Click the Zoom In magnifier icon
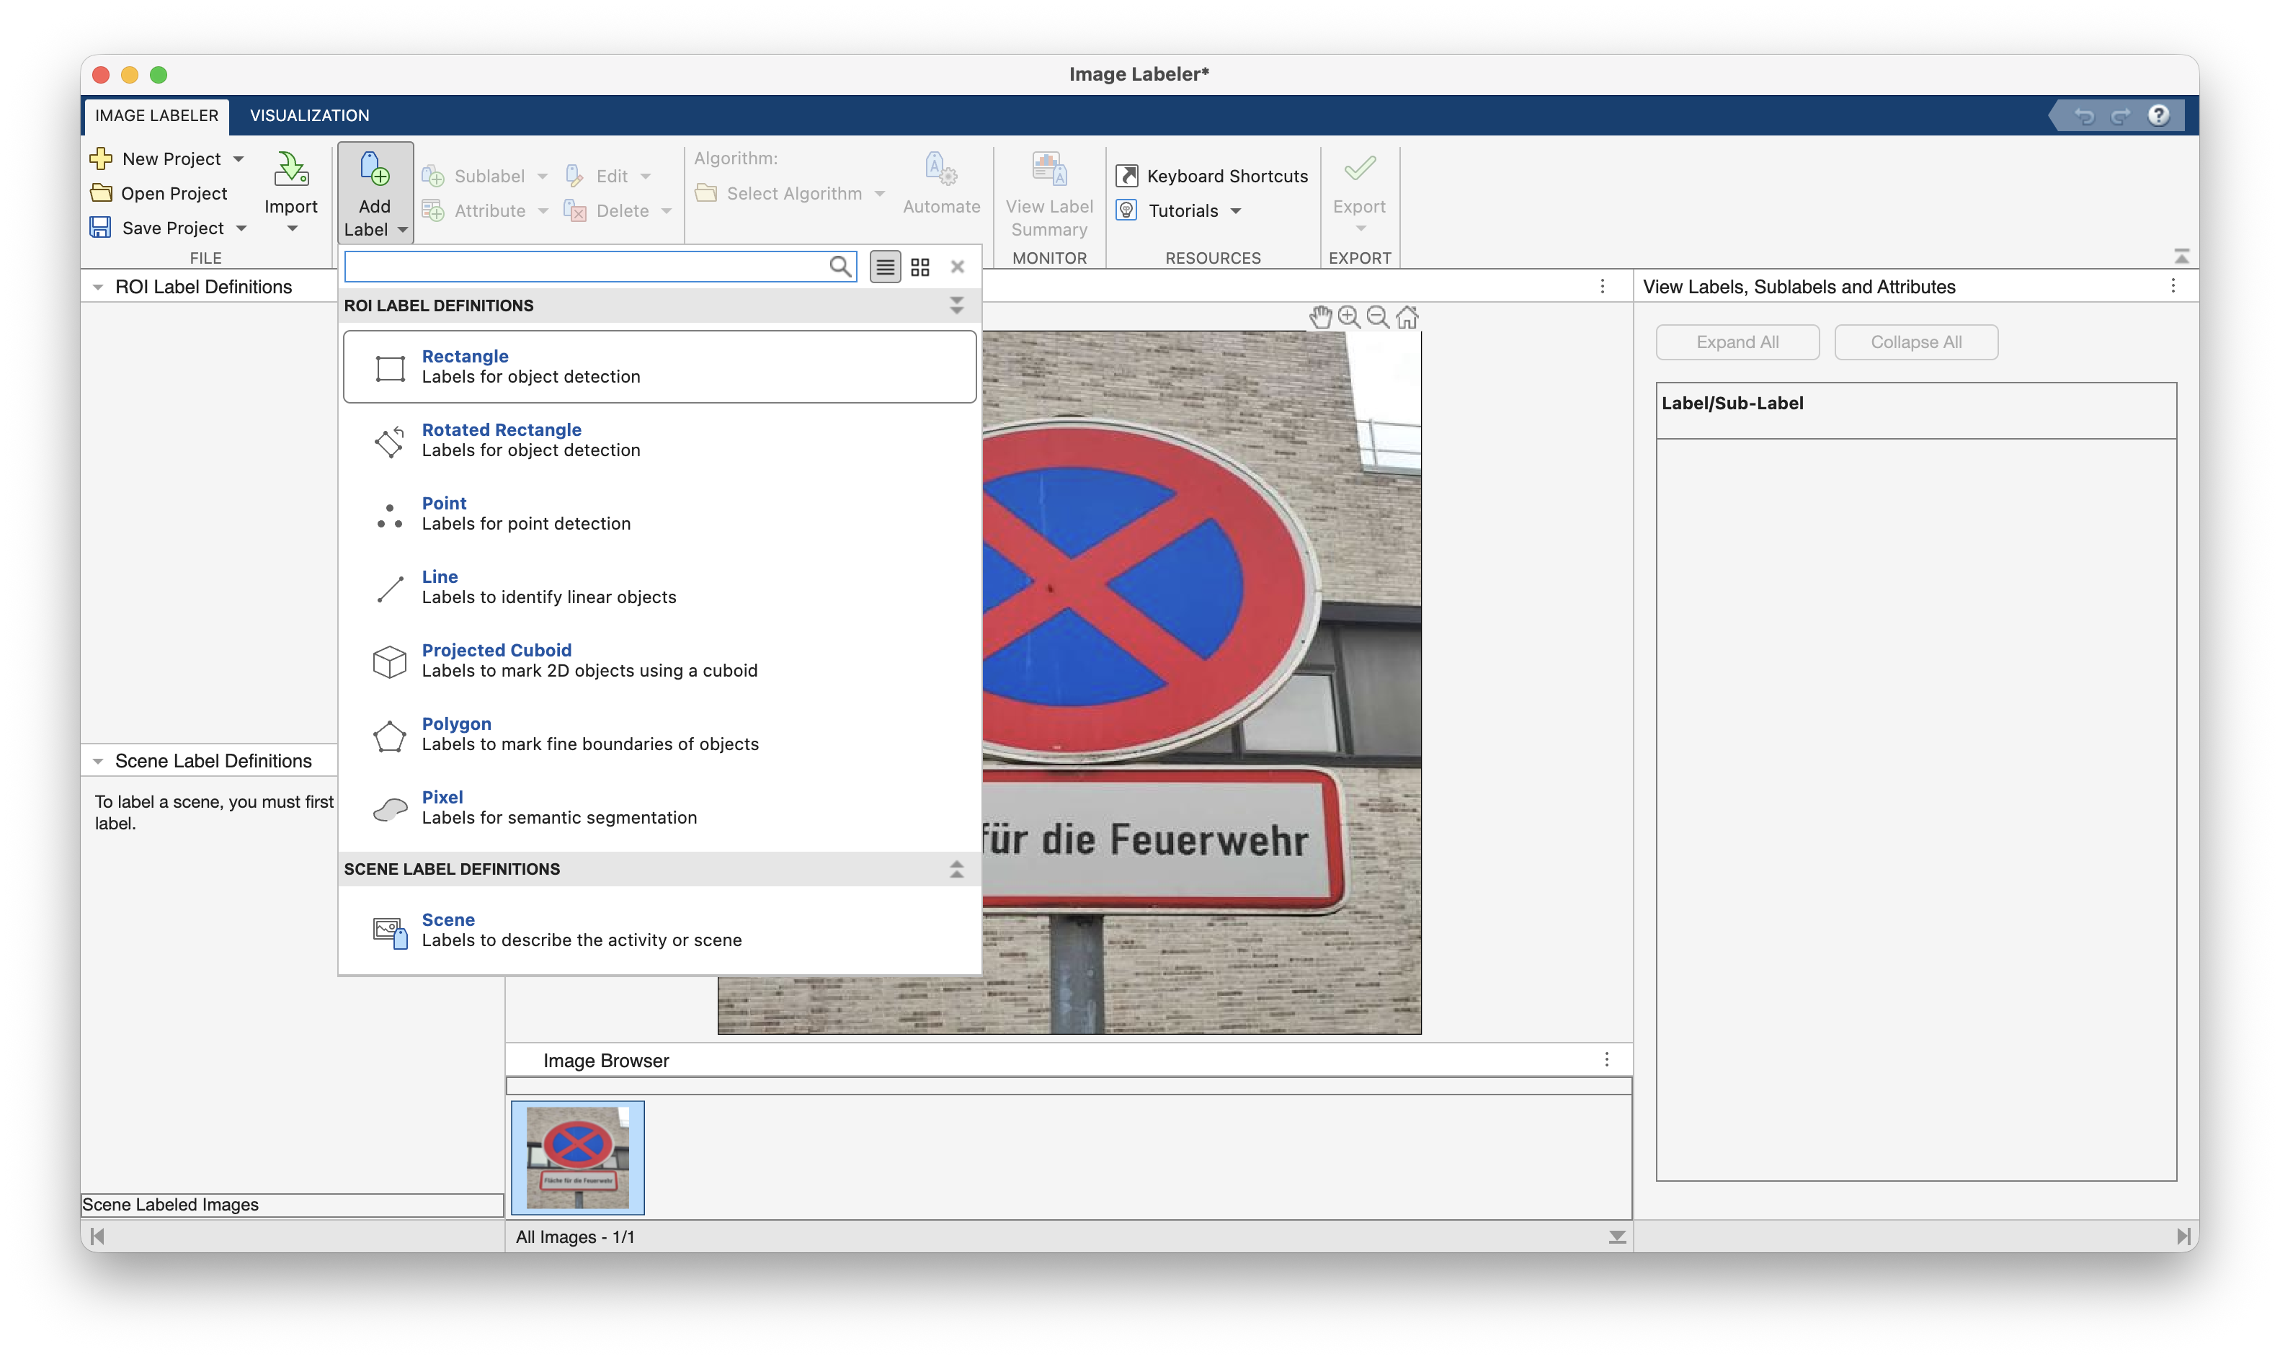The width and height of the screenshot is (2280, 1359). point(1349,317)
